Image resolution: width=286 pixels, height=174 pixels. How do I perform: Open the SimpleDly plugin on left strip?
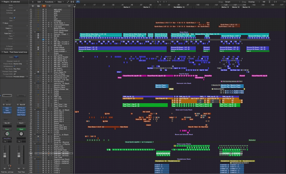coord(7,112)
